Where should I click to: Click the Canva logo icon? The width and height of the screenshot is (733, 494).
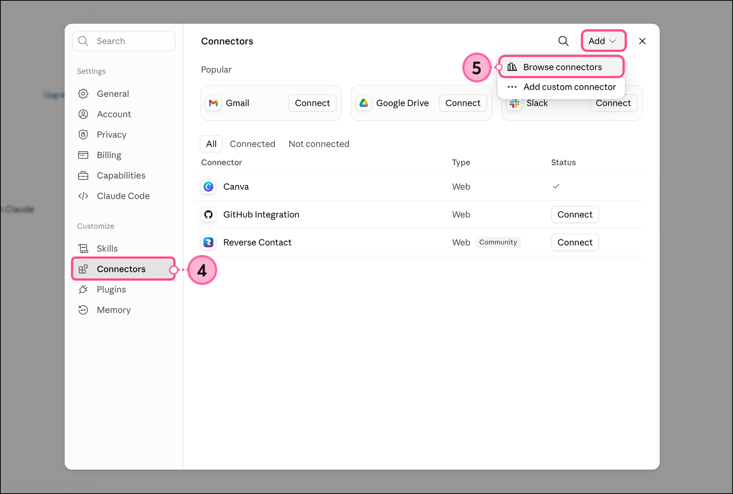[208, 187]
